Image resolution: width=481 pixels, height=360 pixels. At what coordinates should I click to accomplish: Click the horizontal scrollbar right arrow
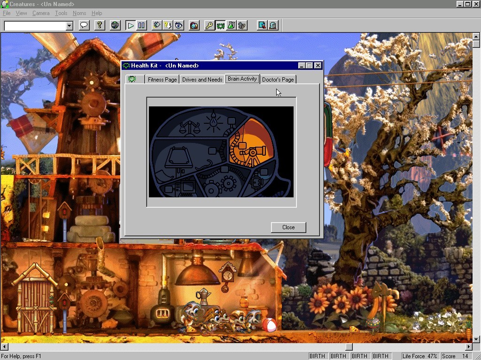tap(469, 347)
